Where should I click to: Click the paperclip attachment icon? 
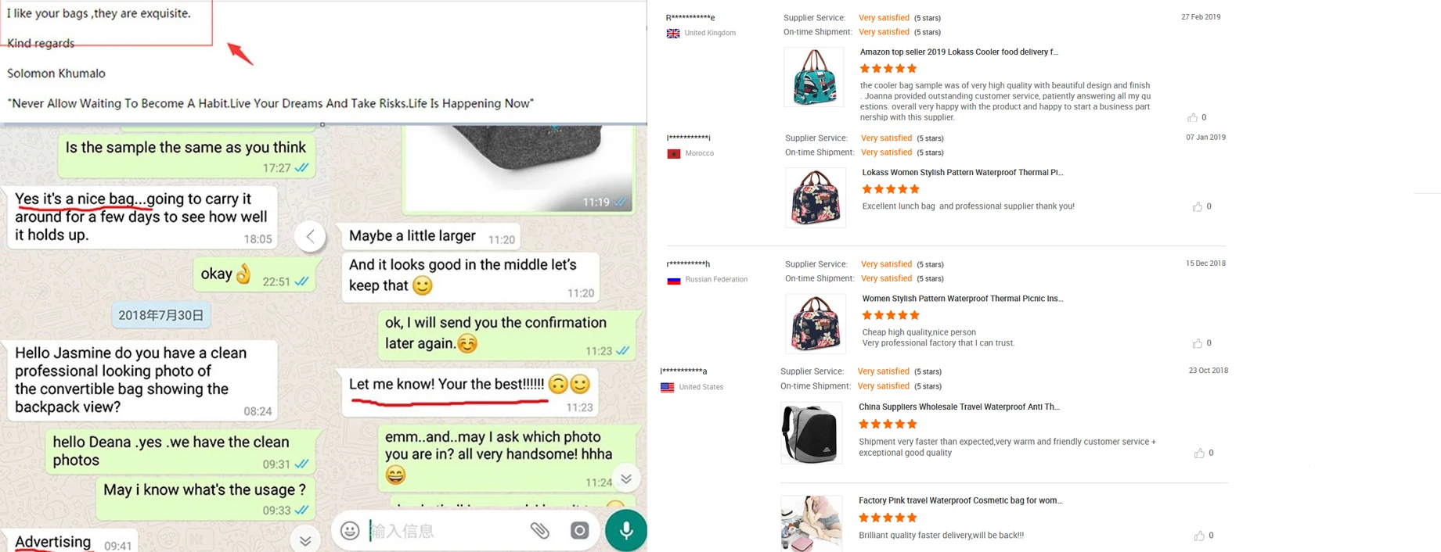[540, 530]
